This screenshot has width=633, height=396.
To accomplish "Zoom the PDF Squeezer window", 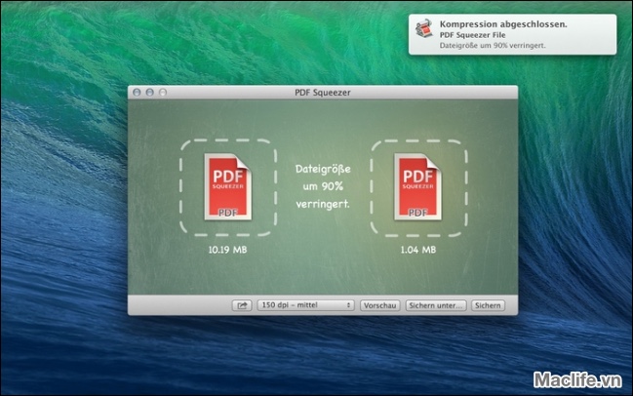I will click(x=163, y=92).
